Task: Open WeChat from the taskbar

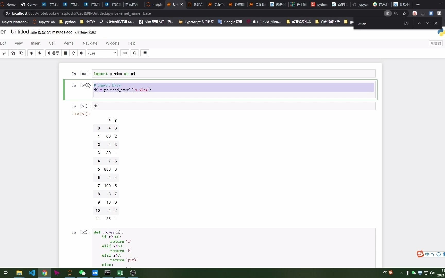Action: click(x=82, y=273)
